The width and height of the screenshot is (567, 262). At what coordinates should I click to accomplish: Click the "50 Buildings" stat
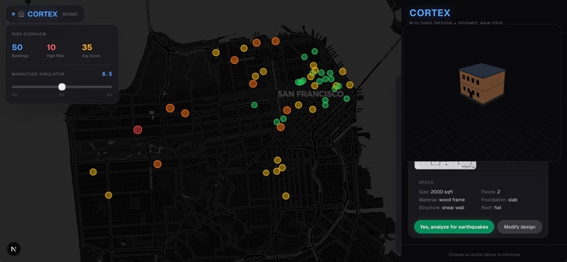(20, 51)
